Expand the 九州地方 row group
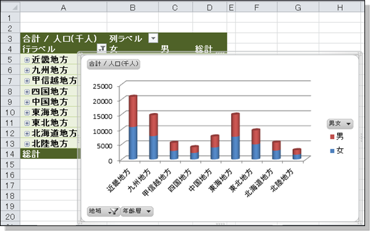This screenshot has height=231, width=370. 27,70
